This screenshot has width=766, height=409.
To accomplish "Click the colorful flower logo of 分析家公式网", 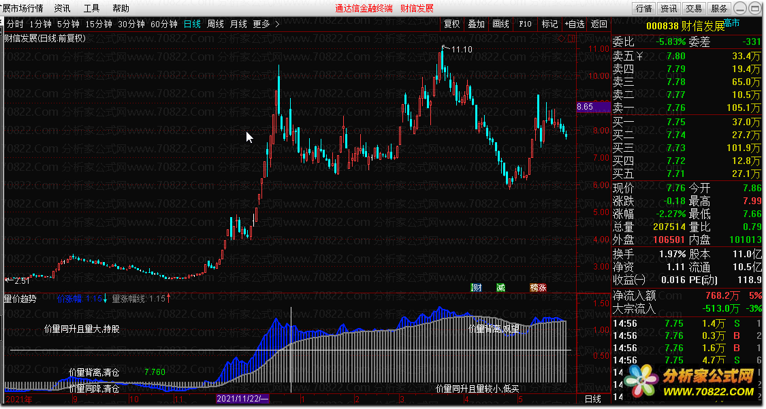I will click(641, 380).
